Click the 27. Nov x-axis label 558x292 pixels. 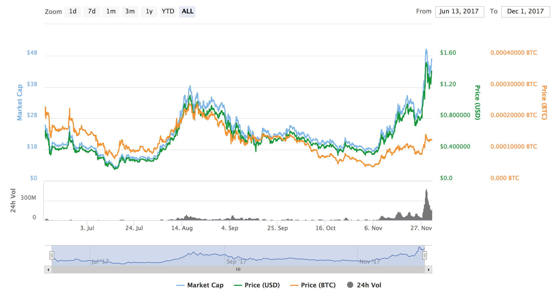click(421, 228)
